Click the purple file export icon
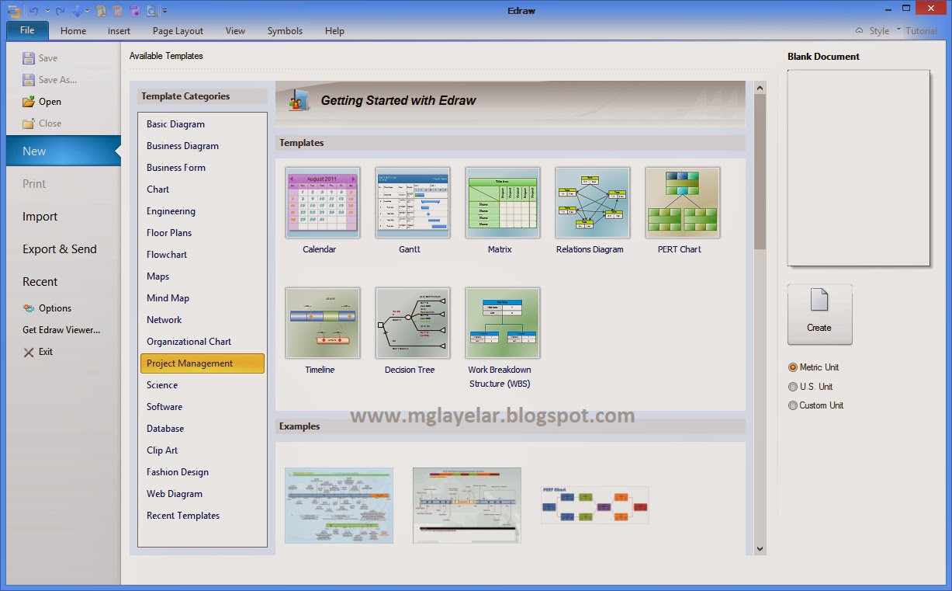952x591 pixels. coord(135,11)
